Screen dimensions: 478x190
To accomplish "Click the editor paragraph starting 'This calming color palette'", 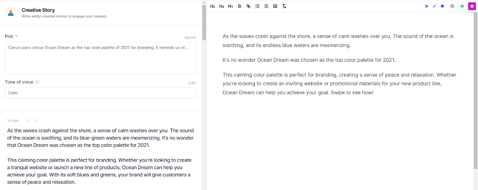I will 339,84.
